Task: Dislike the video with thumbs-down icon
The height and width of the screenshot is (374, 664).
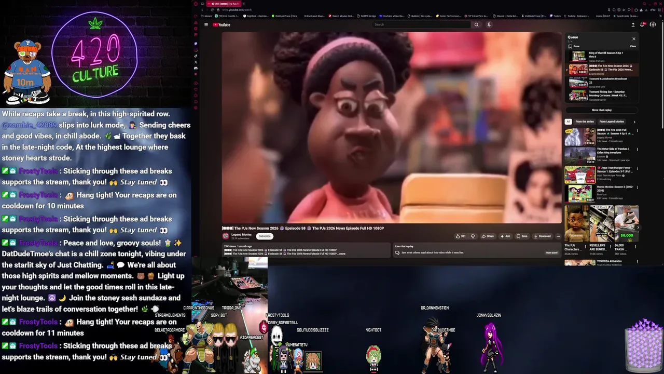Action: tap(473, 236)
